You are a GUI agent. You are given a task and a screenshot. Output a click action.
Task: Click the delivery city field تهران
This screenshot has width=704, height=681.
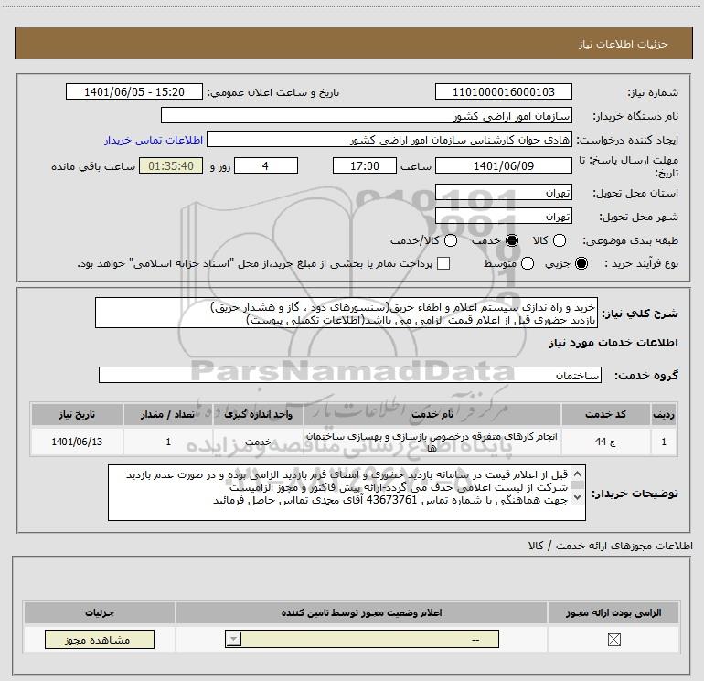(503, 217)
